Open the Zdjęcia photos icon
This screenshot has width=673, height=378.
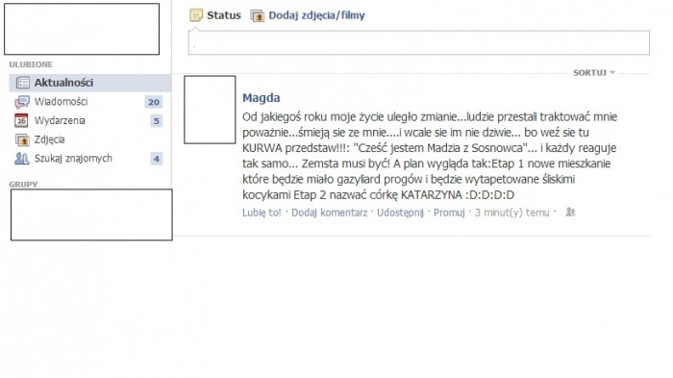pyautogui.click(x=22, y=139)
